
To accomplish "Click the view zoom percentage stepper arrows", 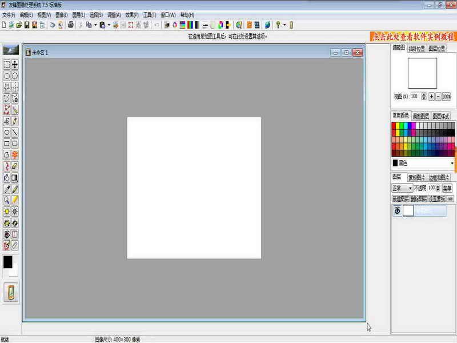I will tap(424, 96).
